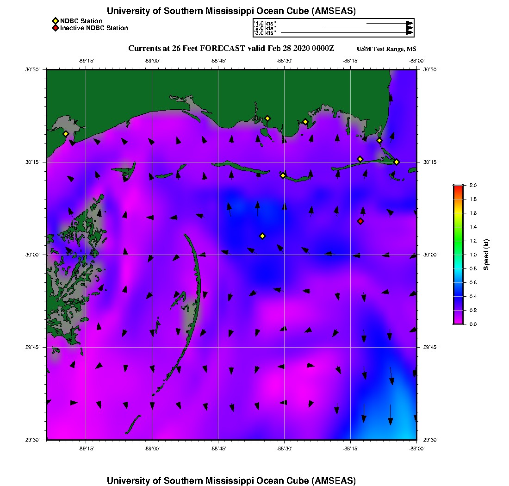This screenshot has width=509, height=486.
Task: Click the red top of the speed color bar
Action: click(x=458, y=188)
